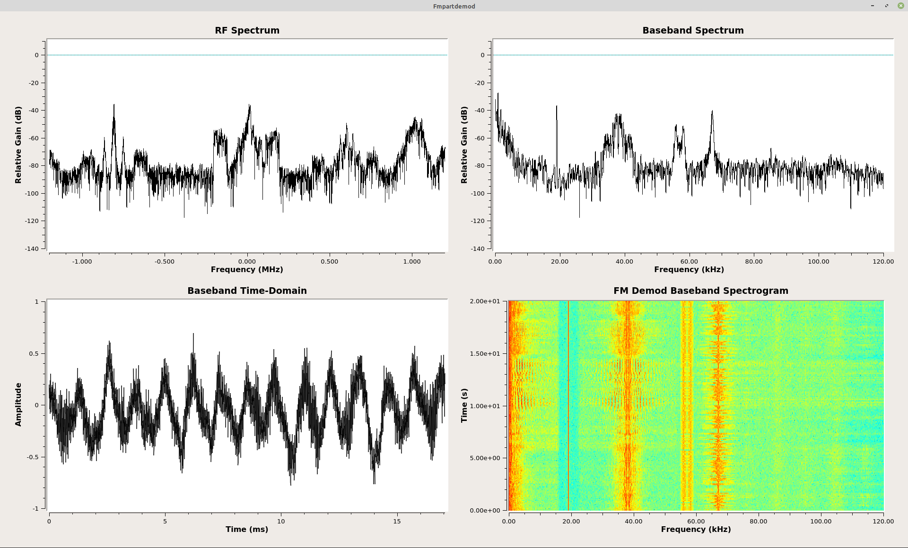Minimize the Fmpartdemod window
This screenshot has height=548, width=908.
pyautogui.click(x=872, y=6)
